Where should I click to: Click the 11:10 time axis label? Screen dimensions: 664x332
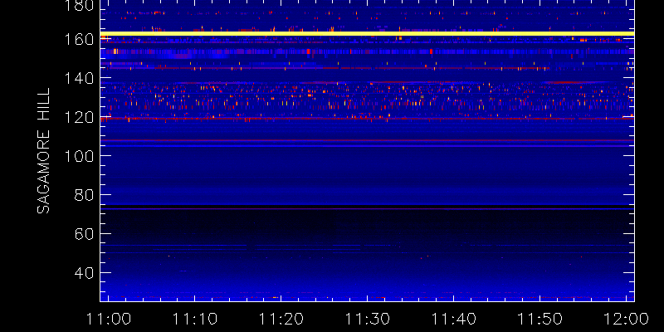click(x=195, y=319)
